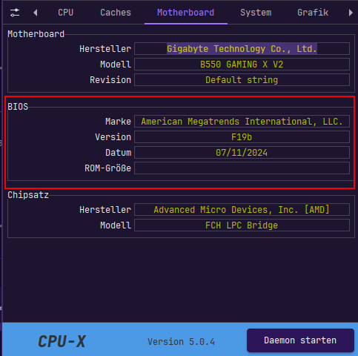The height and width of the screenshot is (356, 358).
Task: Open the System tab
Action: [256, 13]
